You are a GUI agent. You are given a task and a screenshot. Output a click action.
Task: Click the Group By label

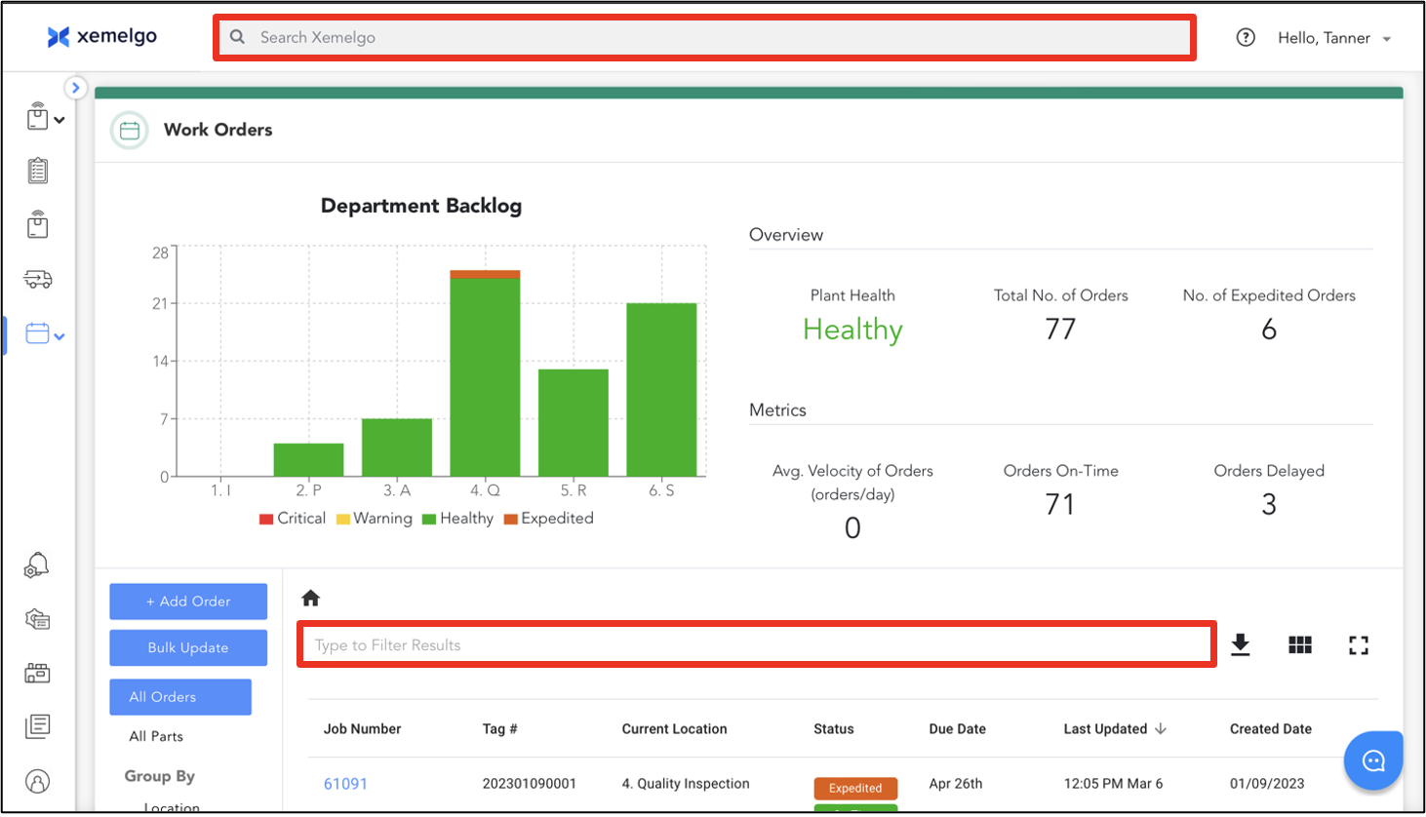[x=160, y=776]
